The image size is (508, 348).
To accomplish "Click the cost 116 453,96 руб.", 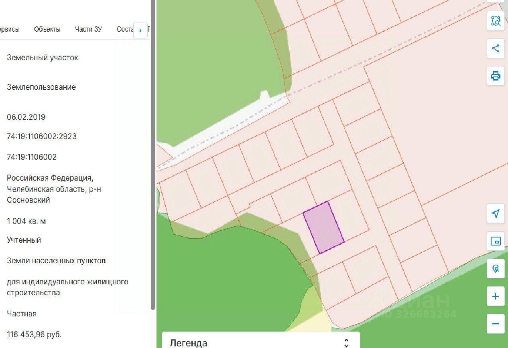I will click(x=34, y=334).
